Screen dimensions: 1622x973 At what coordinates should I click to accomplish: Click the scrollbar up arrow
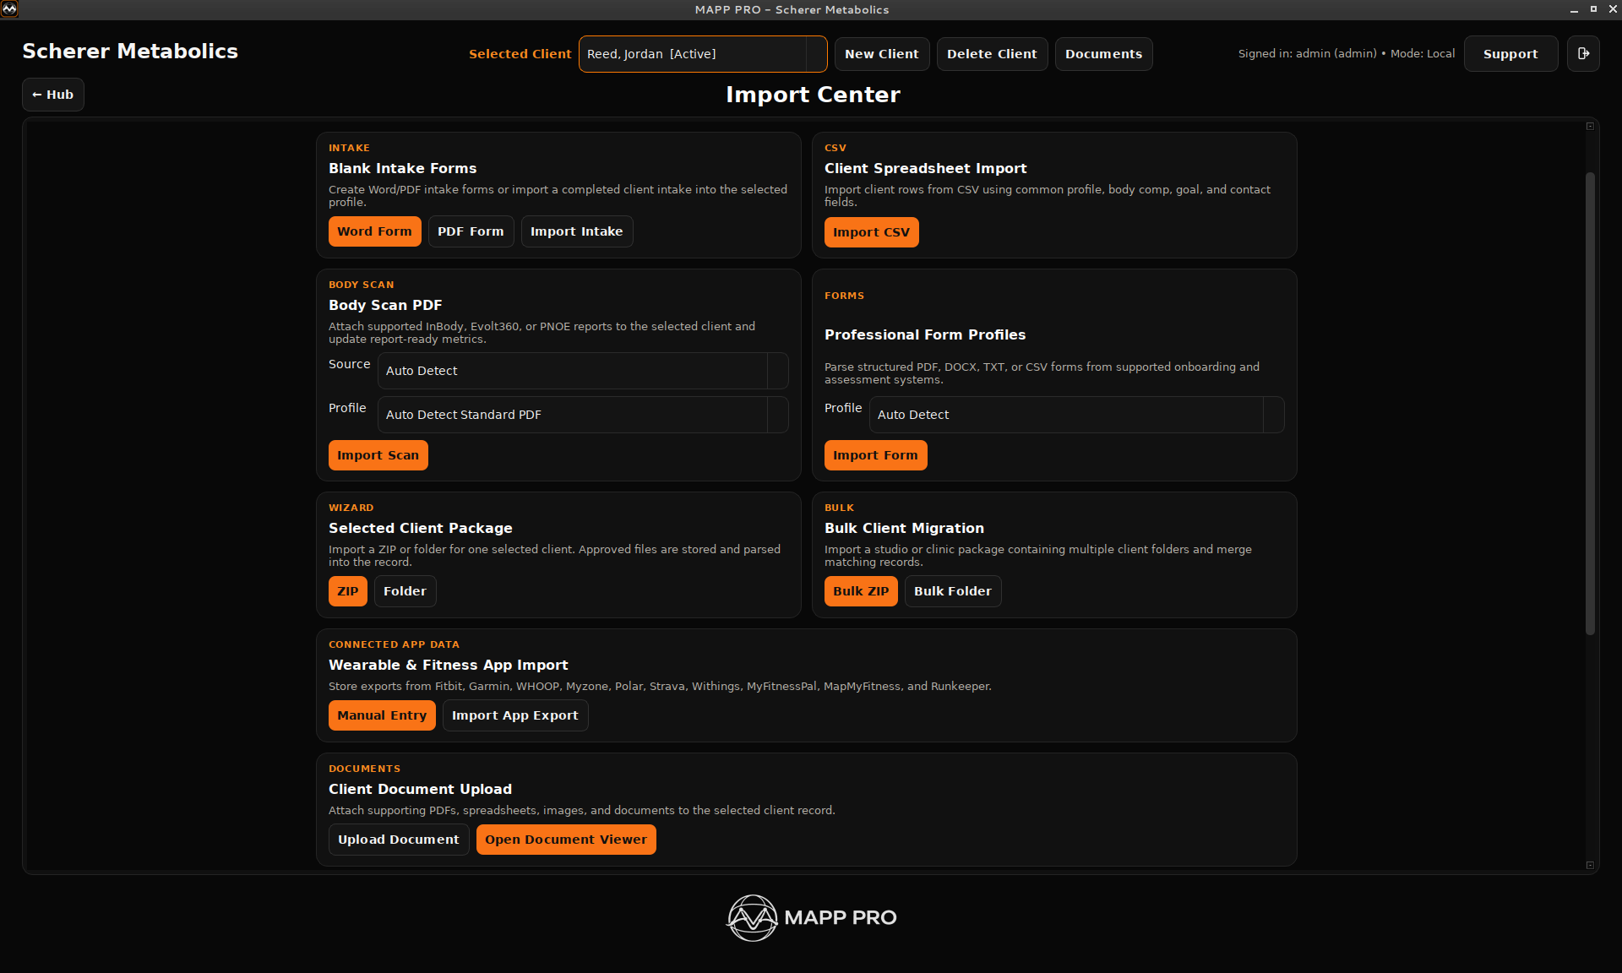click(1590, 126)
